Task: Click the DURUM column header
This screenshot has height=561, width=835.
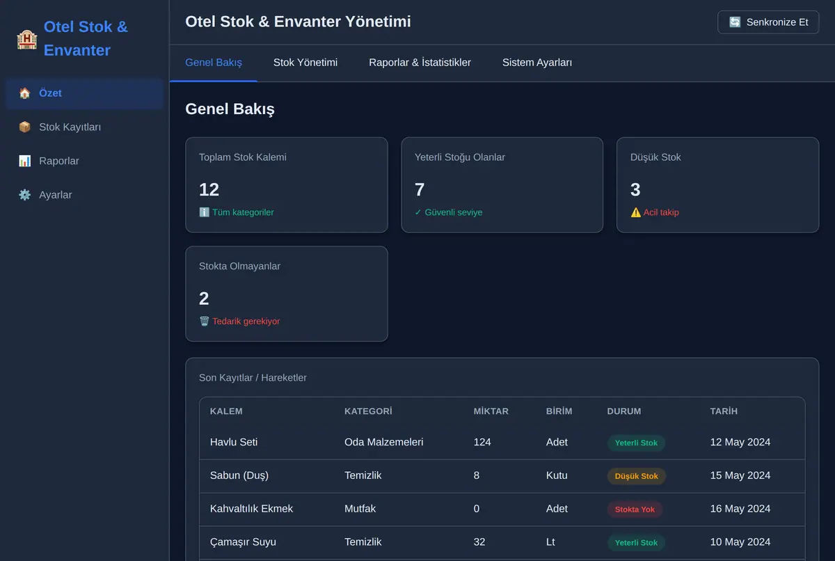Action: click(624, 411)
